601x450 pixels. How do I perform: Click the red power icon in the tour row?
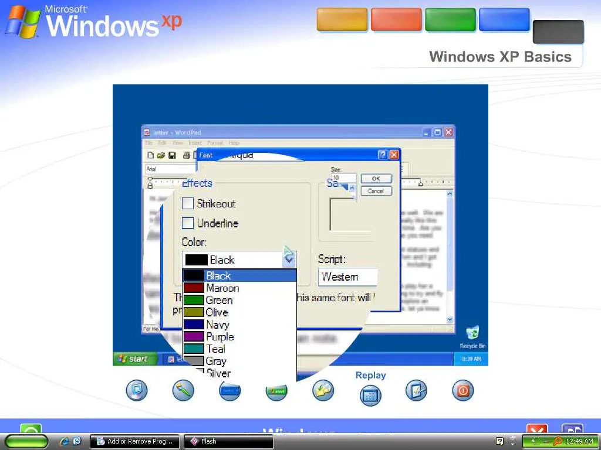pyautogui.click(x=463, y=390)
